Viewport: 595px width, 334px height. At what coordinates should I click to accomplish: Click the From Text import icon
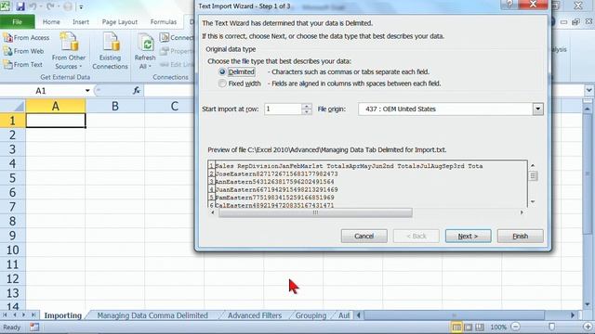tap(8, 65)
